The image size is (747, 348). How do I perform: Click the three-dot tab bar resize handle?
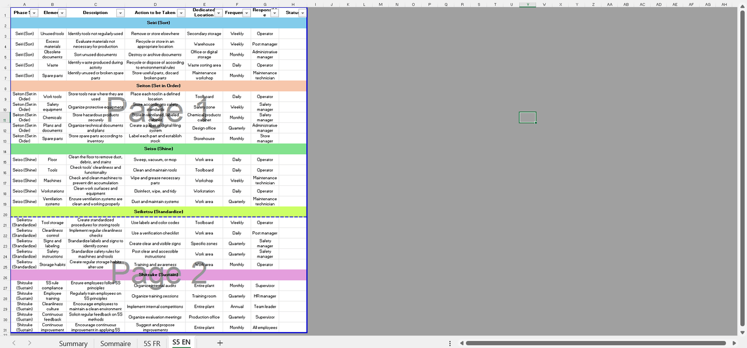point(450,343)
